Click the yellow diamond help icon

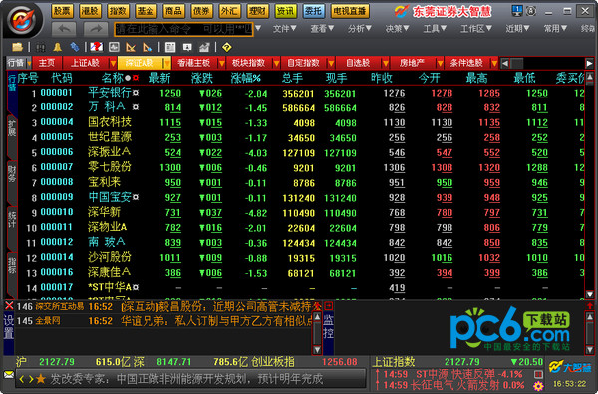coord(226,47)
